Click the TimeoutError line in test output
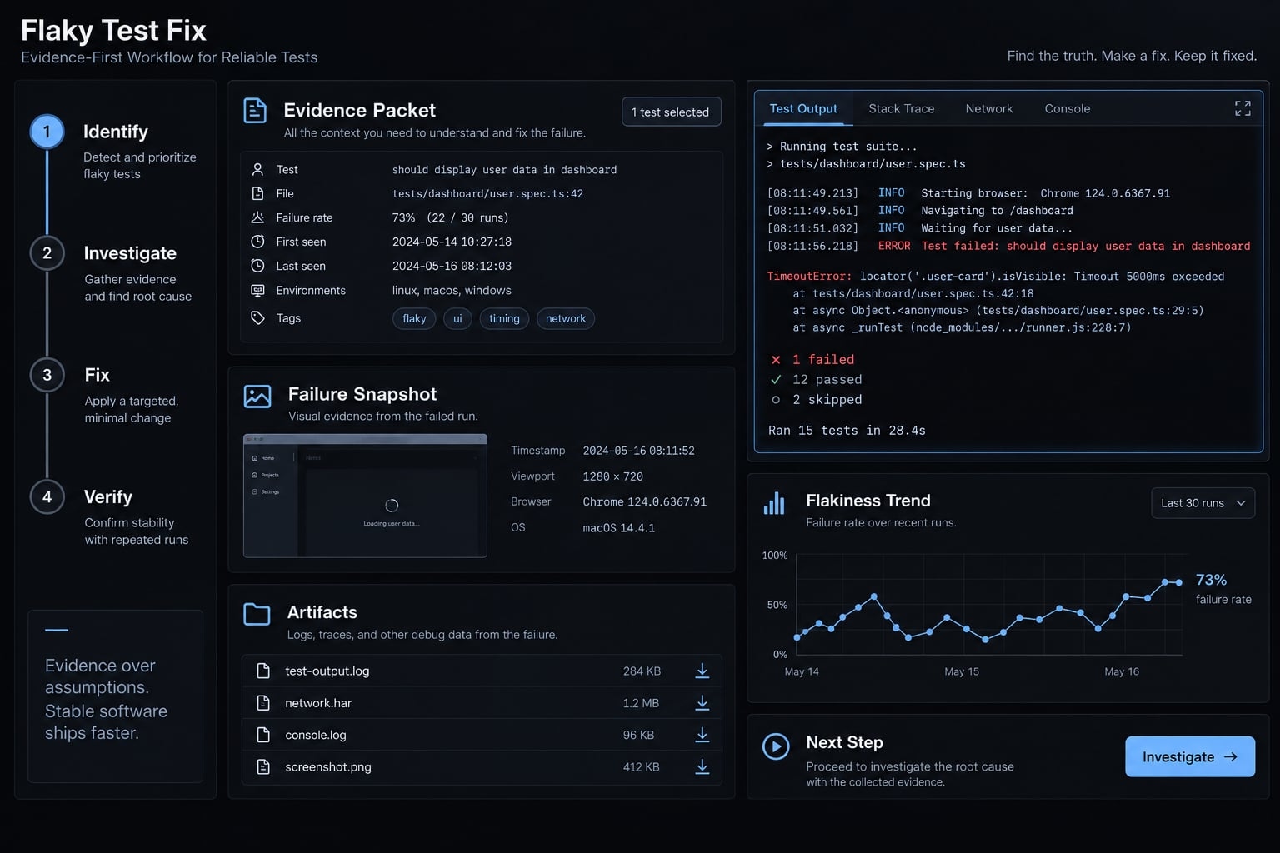The image size is (1280, 853). coord(996,277)
